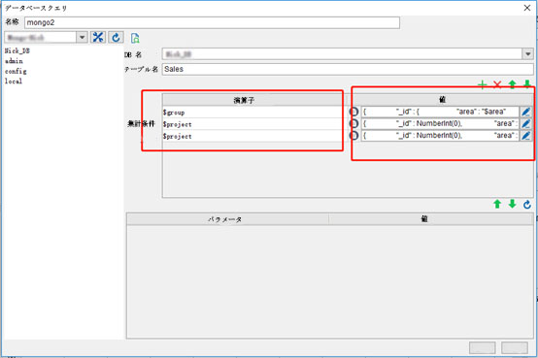Move parameter up with green arrow
Viewport: 538px width, 358px height.
(497, 204)
